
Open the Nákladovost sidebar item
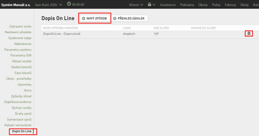(23, 44)
